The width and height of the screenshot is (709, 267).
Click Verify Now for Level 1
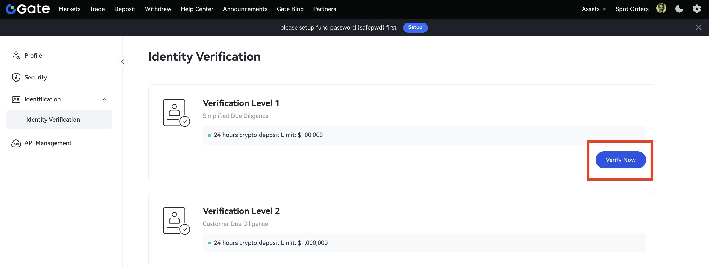pos(620,160)
